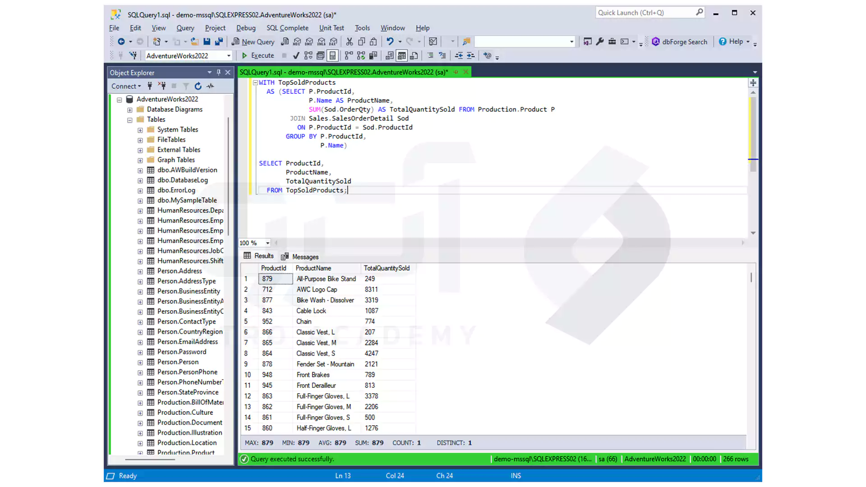Execute the current query
Screen dimensions: 866x487
coord(258,55)
